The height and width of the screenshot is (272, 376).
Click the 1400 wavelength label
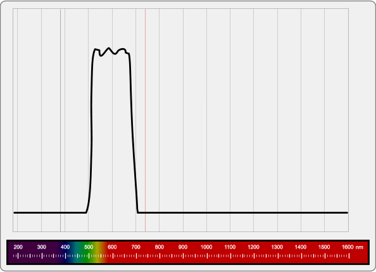click(301, 247)
